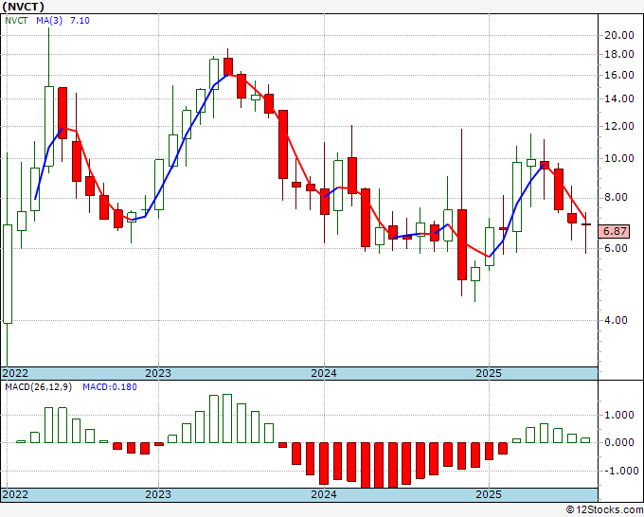Click 2025 on the MACD timeline

coord(489,494)
